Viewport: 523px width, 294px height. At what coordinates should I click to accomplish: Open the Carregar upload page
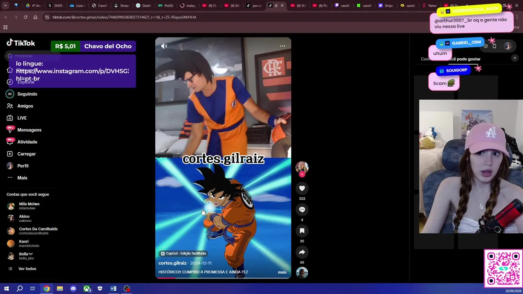click(26, 154)
